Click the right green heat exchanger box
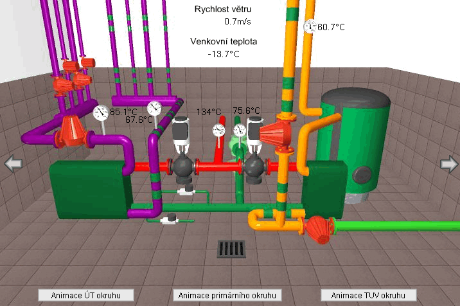This screenshot has width=460, height=306. [324, 190]
